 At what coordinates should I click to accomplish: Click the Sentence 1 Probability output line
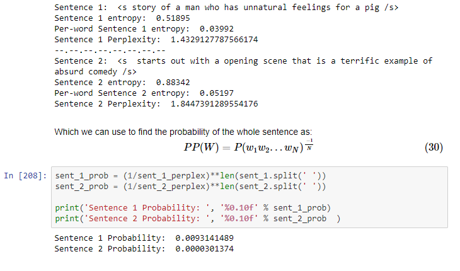point(144,238)
